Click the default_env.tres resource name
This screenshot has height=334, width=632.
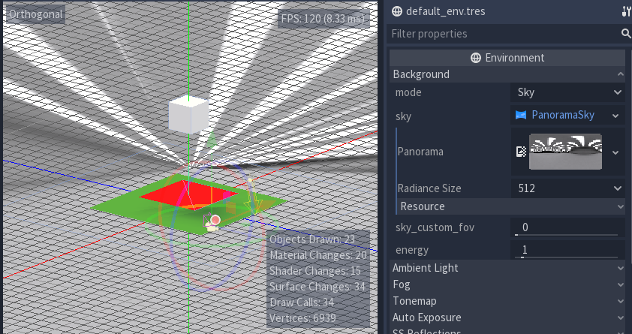446,11
